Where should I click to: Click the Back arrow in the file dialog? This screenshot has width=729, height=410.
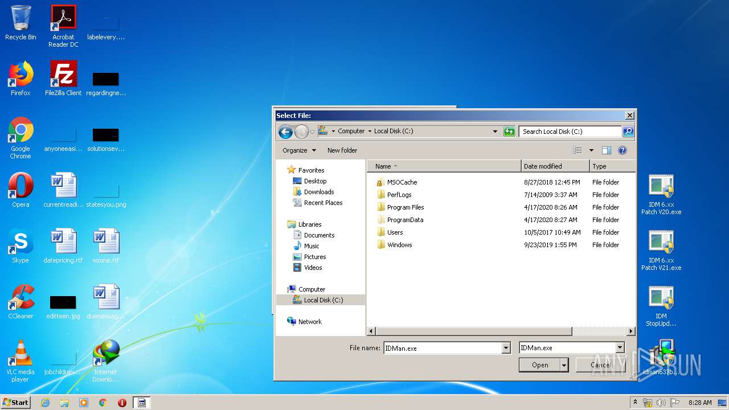285,132
